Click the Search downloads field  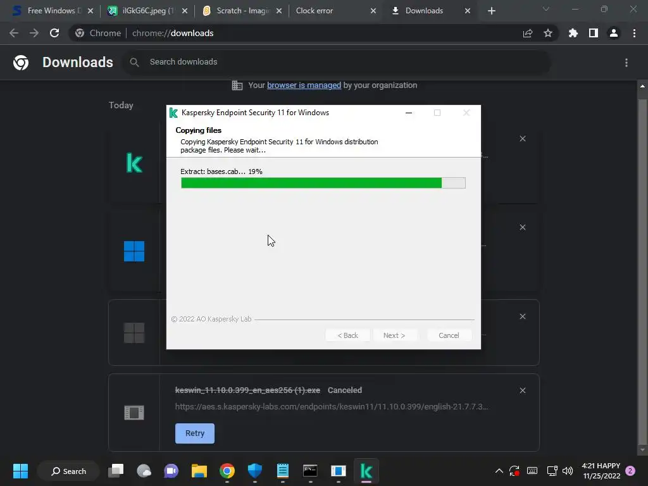(x=337, y=62)
